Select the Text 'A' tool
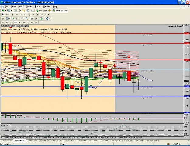 33,15
